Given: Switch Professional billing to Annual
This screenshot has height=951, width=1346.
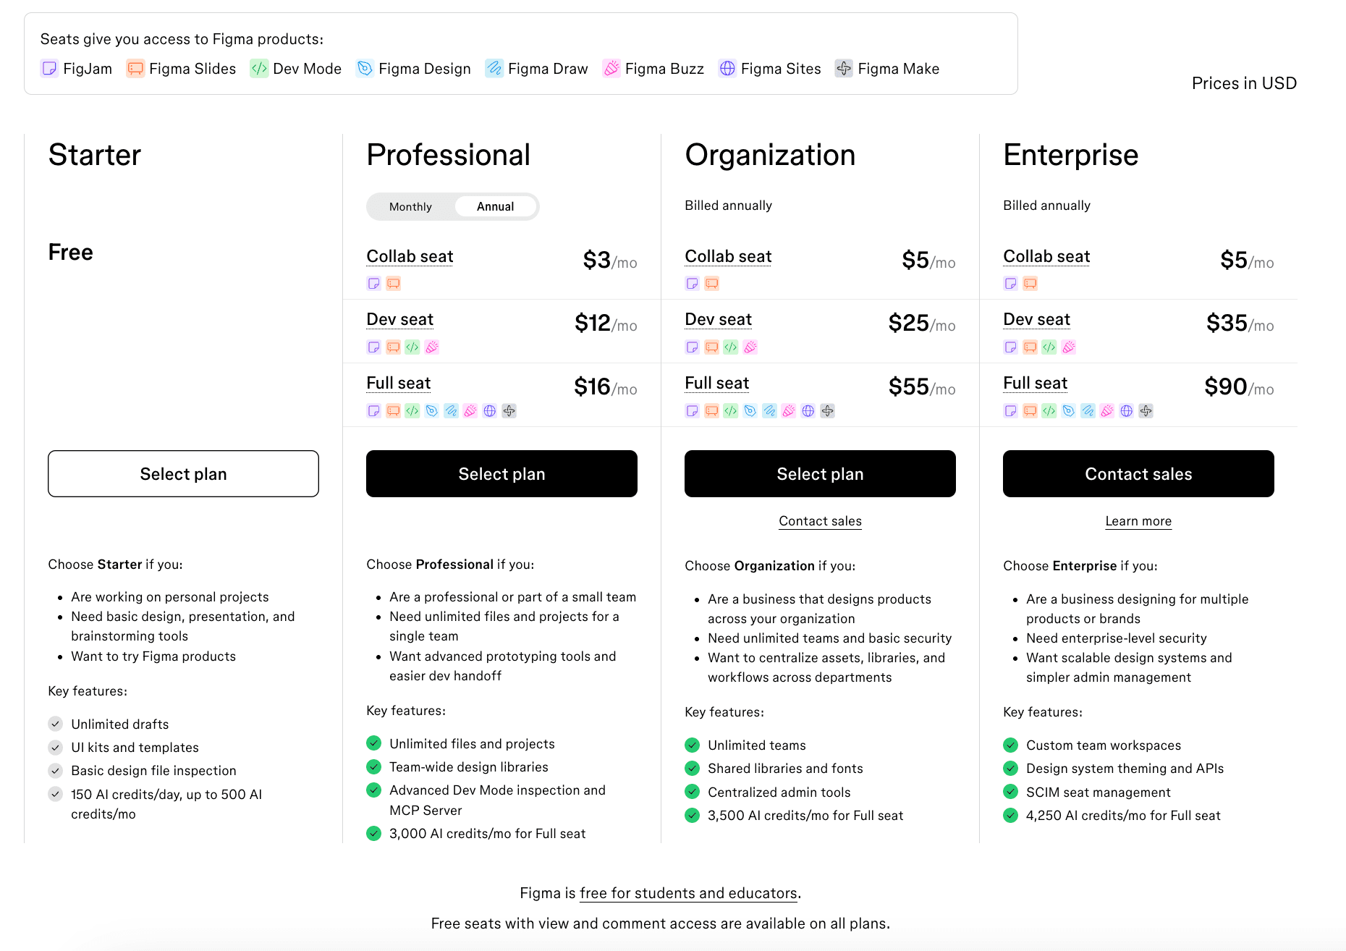Looking at the screenshot, I should point(496,207).
